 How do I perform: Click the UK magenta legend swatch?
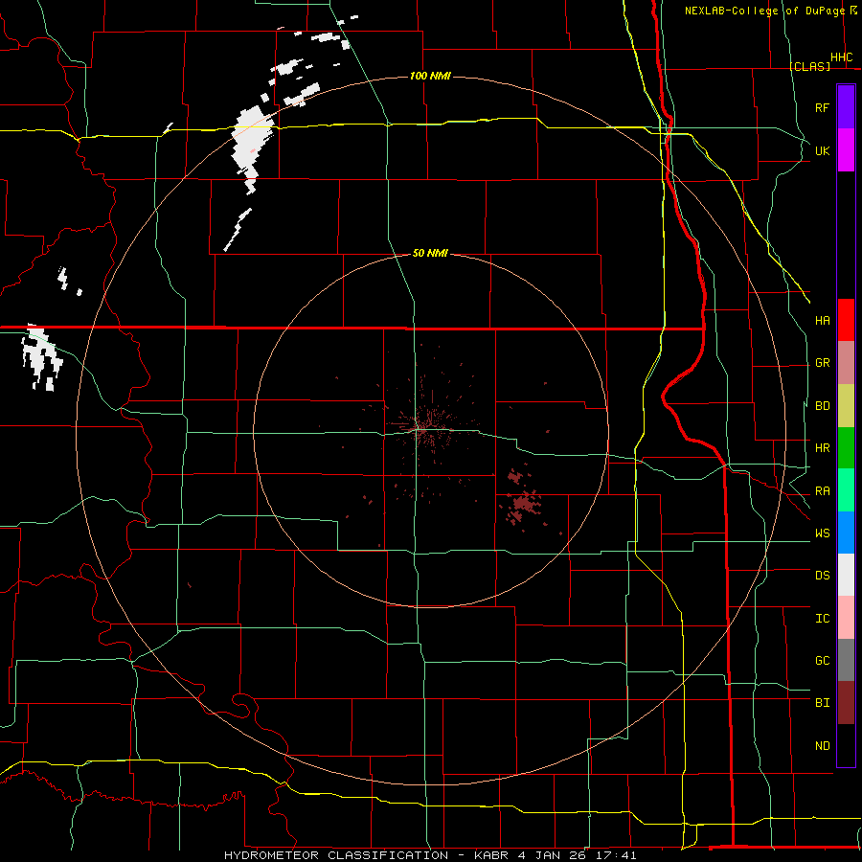click(x=846, y=150)
